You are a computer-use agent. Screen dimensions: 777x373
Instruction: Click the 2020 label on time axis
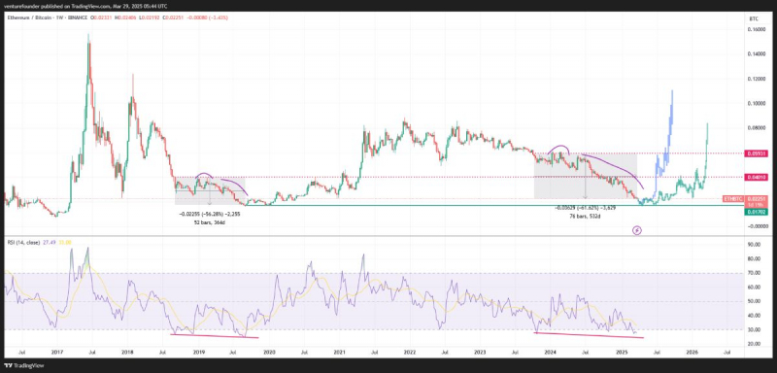coord(269,352)
